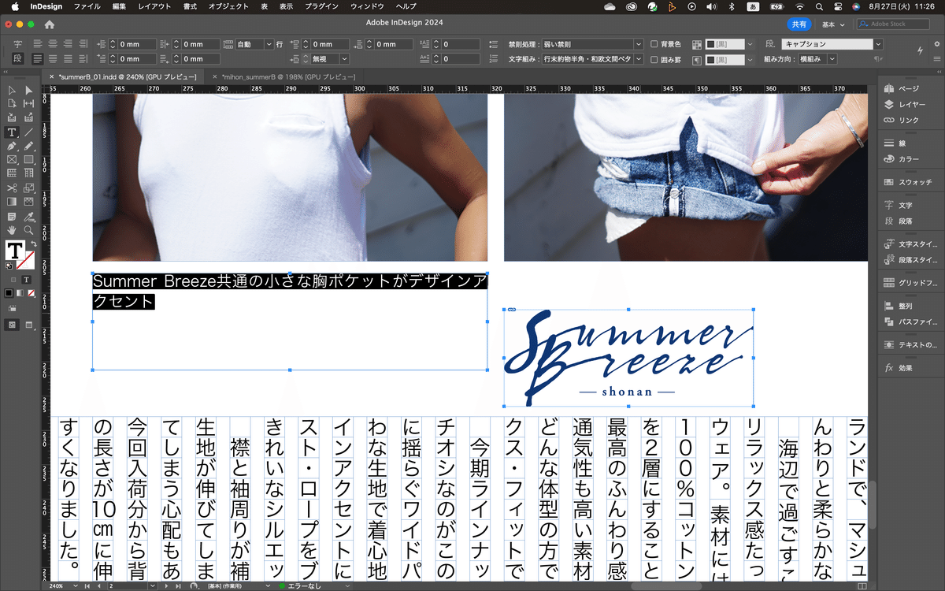Open the ファイル menu
The width and height of the screenshot is (945, 591).
[x=87, y=6]
